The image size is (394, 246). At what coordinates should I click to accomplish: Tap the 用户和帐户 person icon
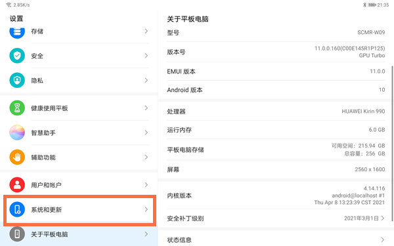click(17, 185)
